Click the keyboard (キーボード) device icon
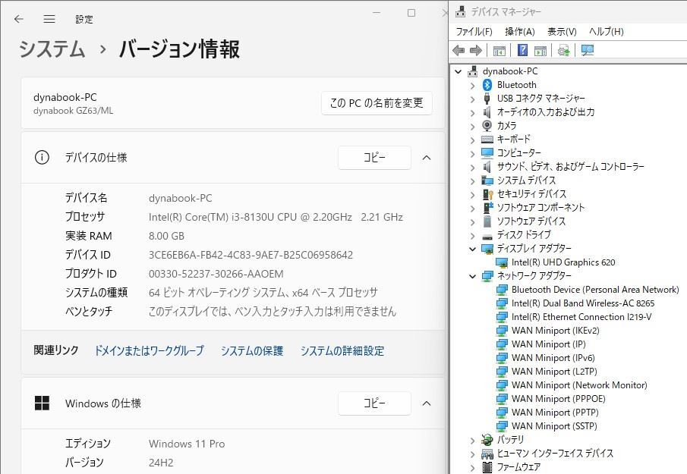Viewport: 687px width, 474px height. [x=487, y=140]
